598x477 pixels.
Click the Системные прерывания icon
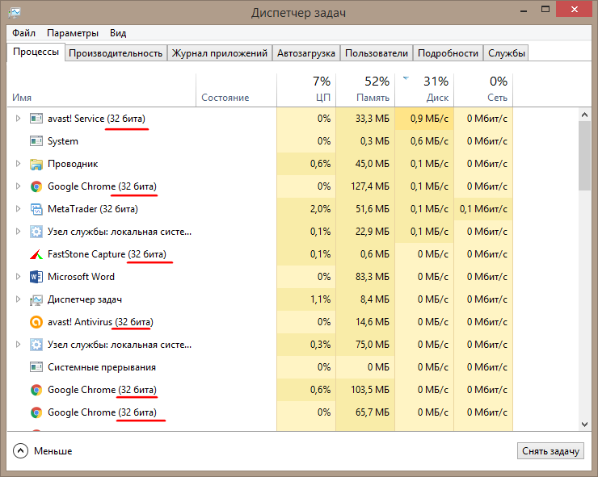pyautogui.click(x=36, y=367)
